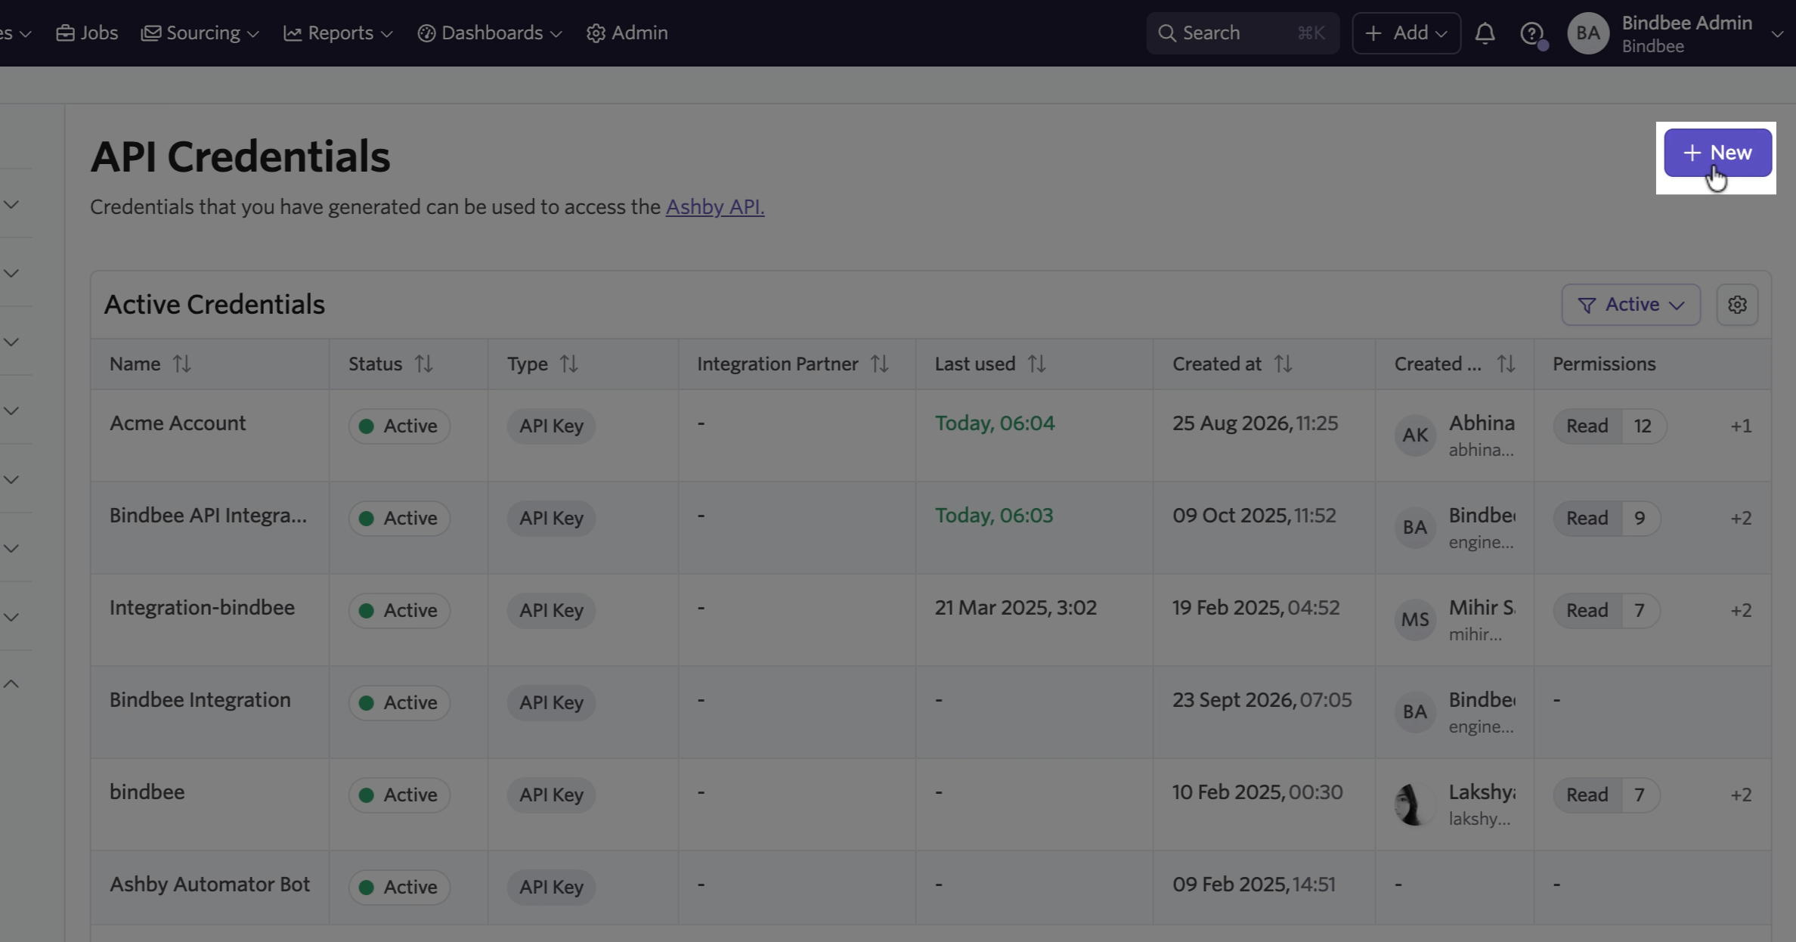This screenshot has width=1796, height=942.
Task: Click Active status of Bindbee Integration row
Action: point(399,702)
